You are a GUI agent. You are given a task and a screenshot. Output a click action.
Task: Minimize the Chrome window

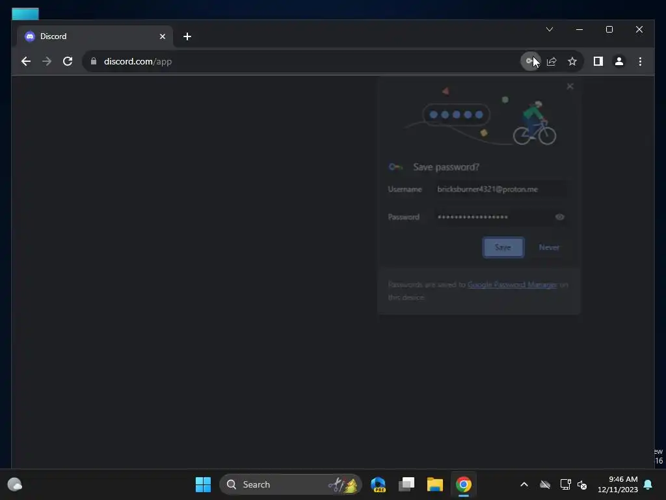point(579,29)
